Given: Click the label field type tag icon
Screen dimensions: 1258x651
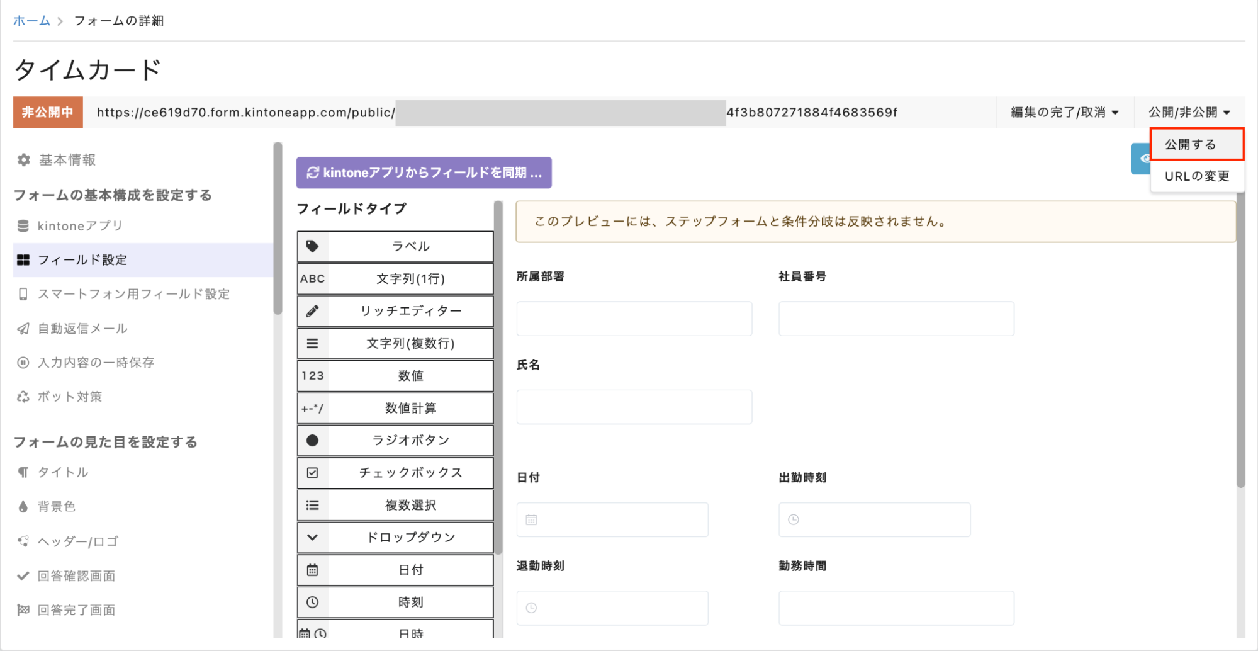Looking at the screenshot, I should [312, 246].
